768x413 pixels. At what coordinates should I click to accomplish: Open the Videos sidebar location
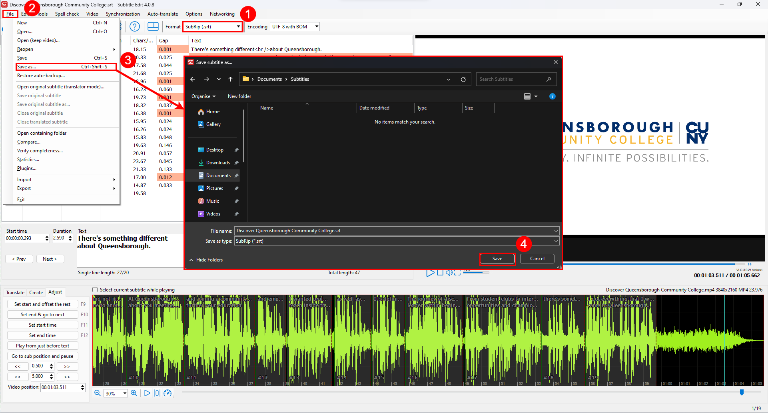209,214
